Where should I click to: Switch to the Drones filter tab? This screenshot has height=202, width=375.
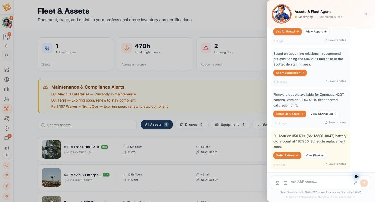[192, 124]
